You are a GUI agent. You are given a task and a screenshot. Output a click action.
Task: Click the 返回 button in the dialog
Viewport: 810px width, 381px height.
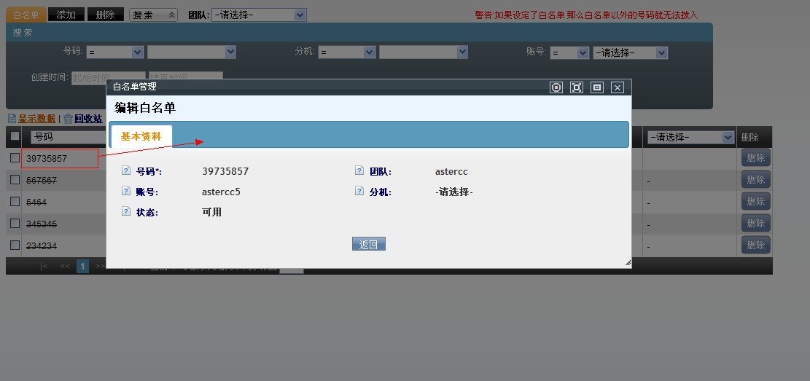[x=368, y=245]
